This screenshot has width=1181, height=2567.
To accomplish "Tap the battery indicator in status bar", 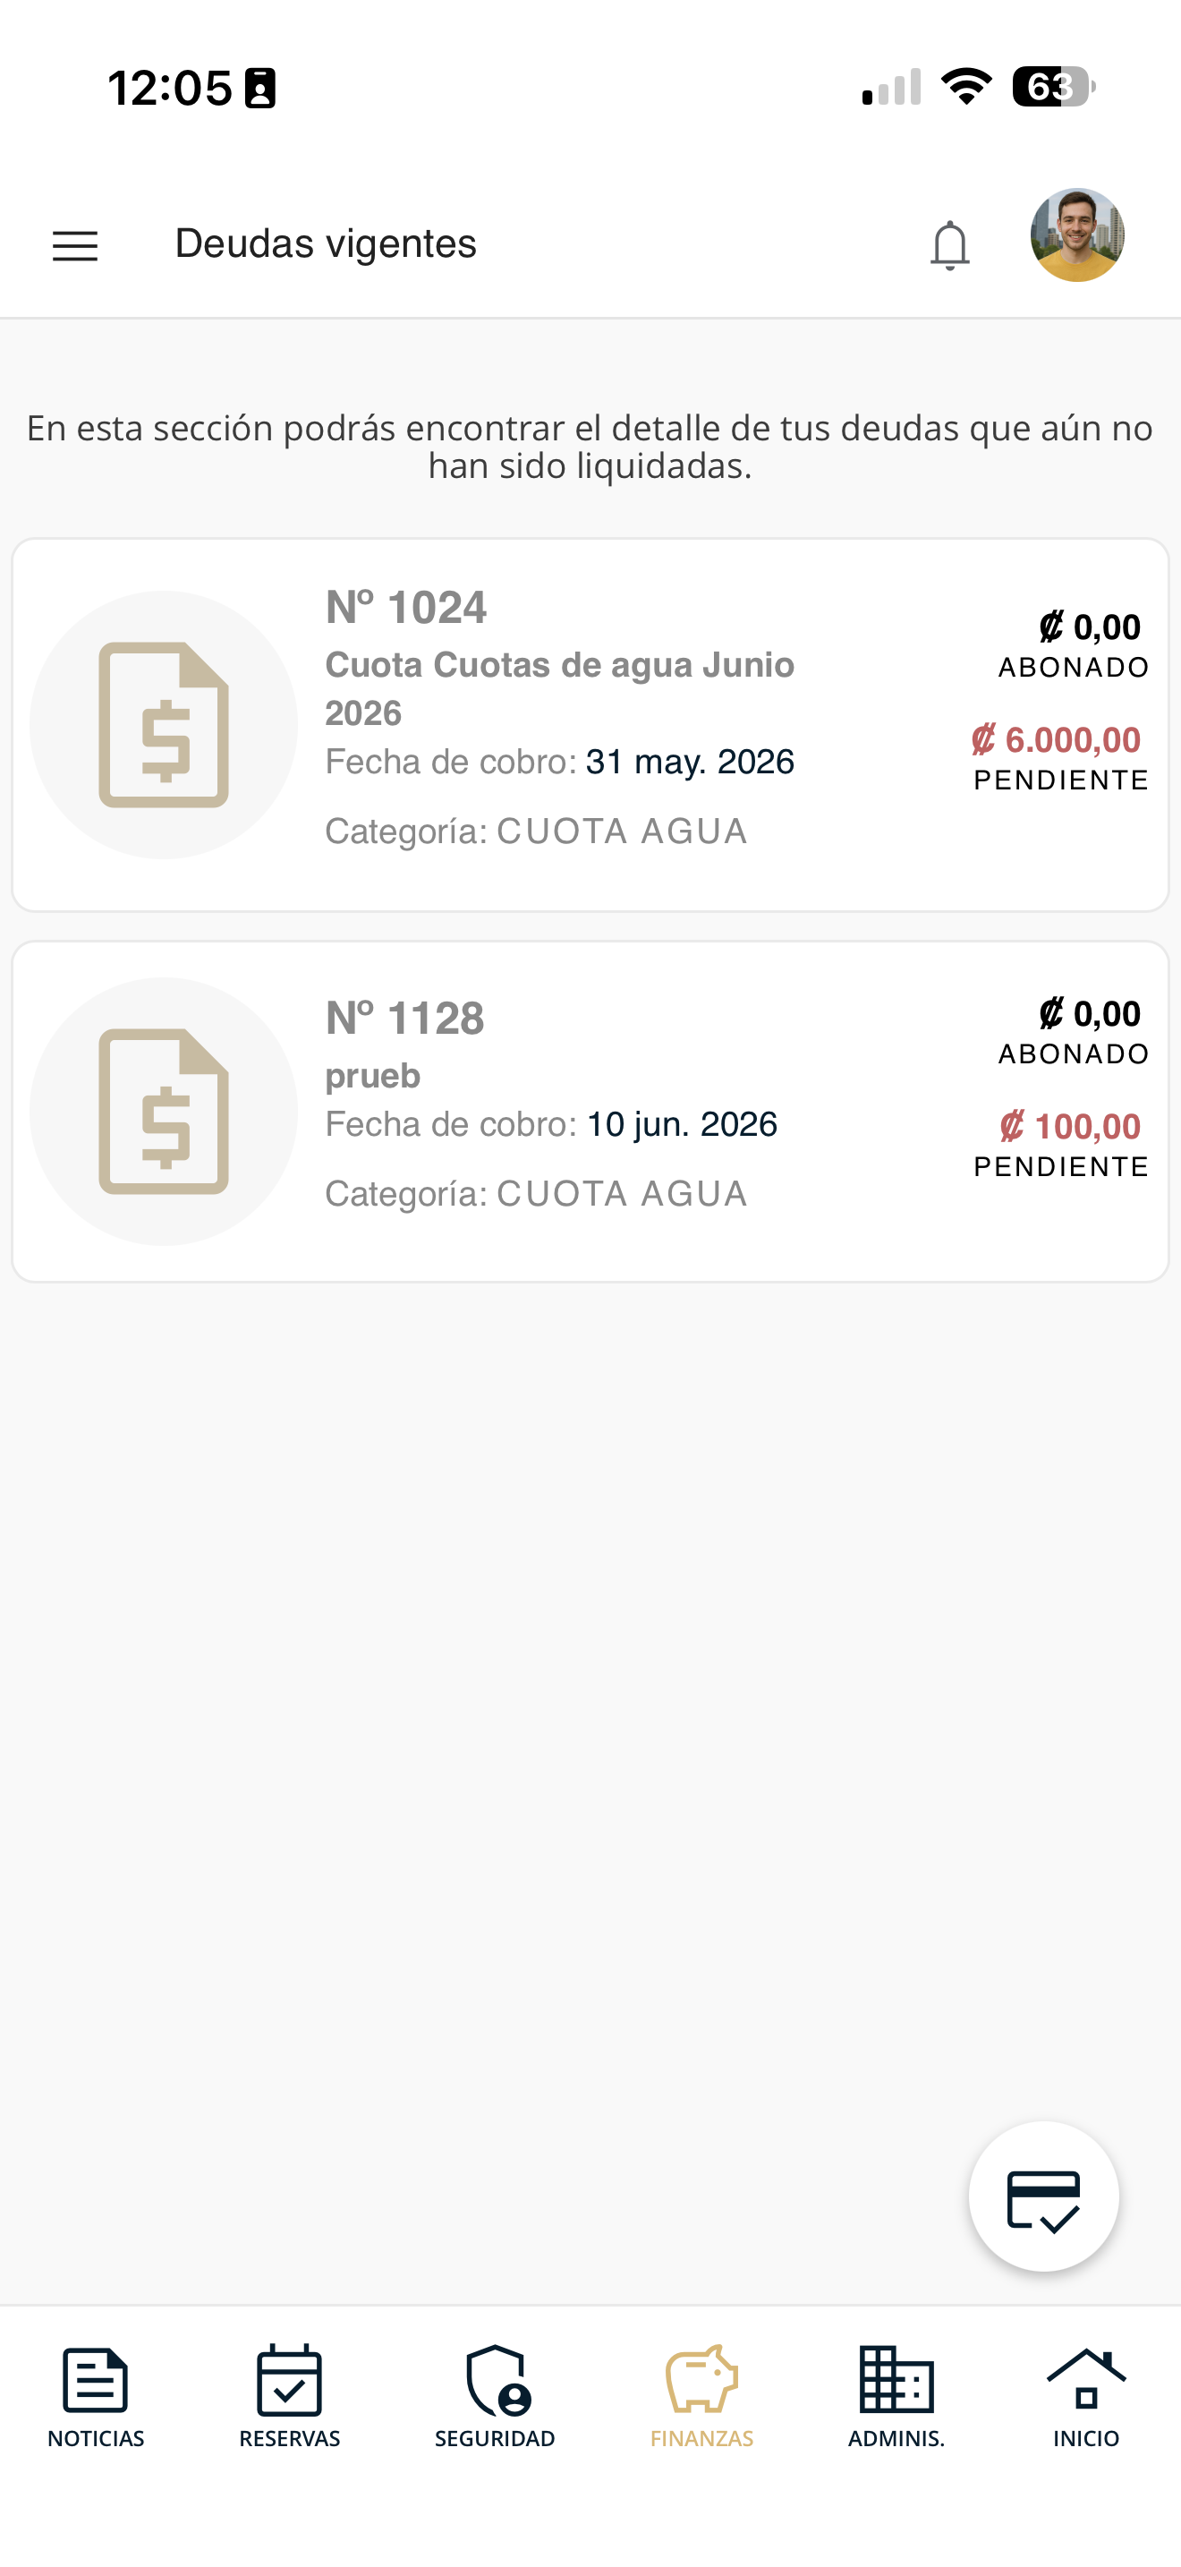I will pyautogui.click(x=1054, y=87).
